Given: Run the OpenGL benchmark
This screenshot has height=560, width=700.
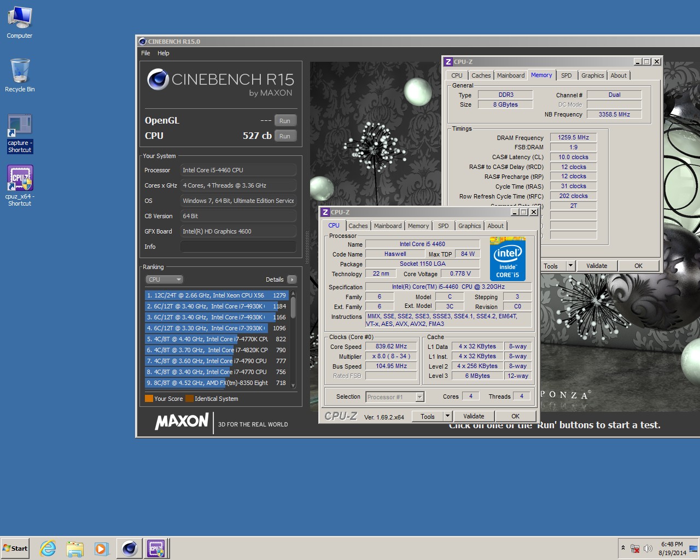Looking at the screenshot, I should (285, 121).
